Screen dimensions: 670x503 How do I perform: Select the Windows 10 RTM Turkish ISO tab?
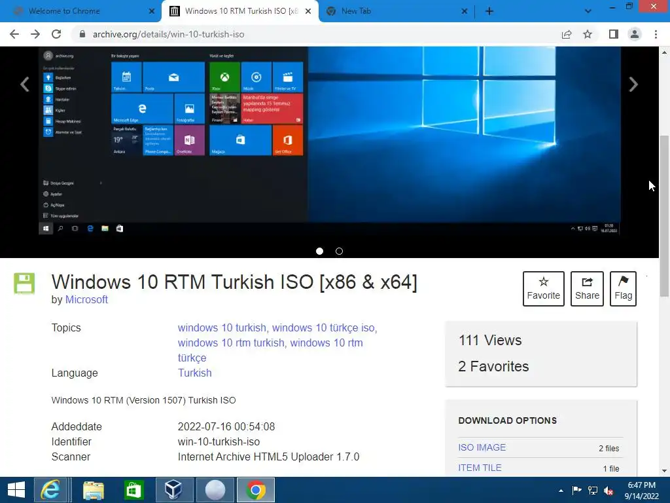pyautogui.click(x=239, y=11)
